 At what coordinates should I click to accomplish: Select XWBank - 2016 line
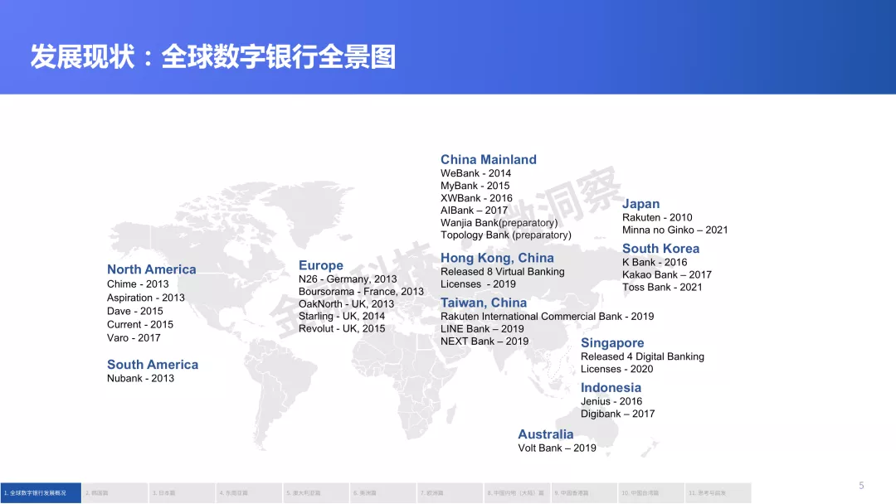click(x=476, y=198)
